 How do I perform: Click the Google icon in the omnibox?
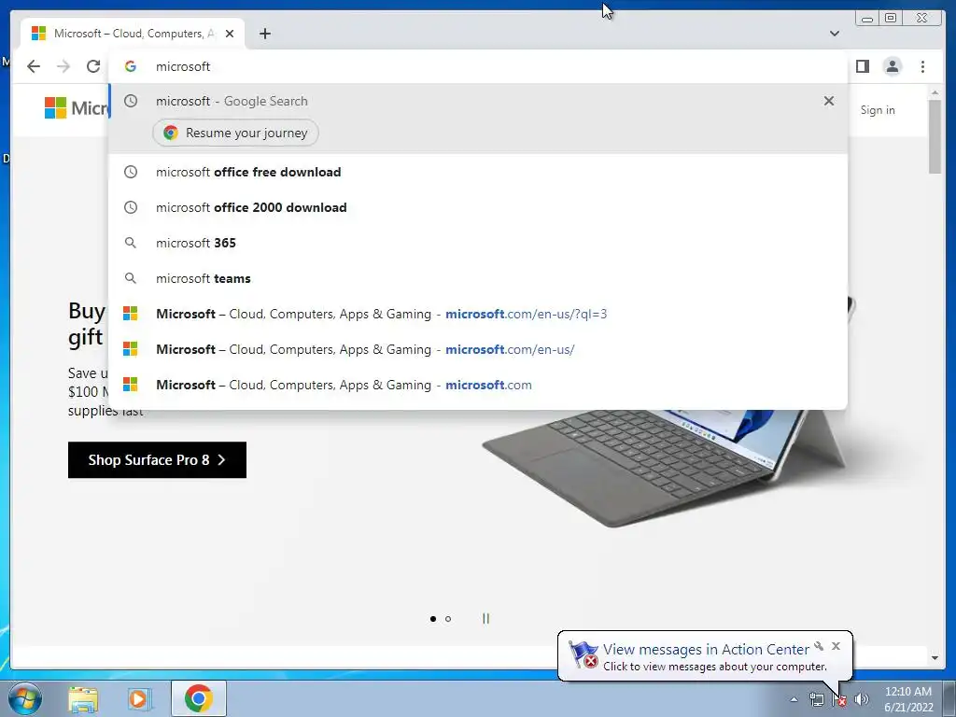[131, 66]
